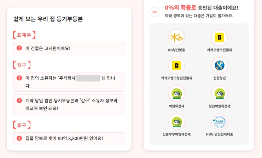Click the HUG 안심전세대출 text label

(x=219, y=134)
